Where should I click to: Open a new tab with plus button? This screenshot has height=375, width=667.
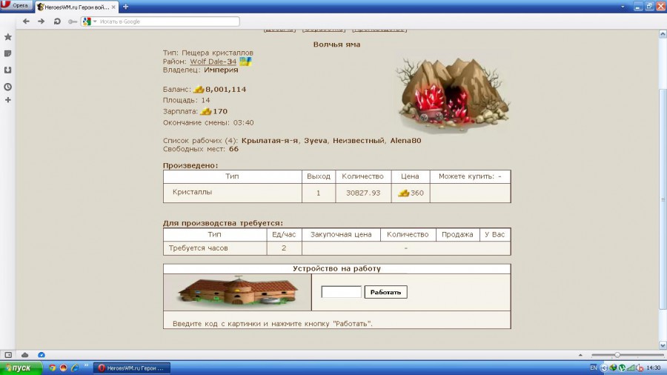tap(125, 7)
